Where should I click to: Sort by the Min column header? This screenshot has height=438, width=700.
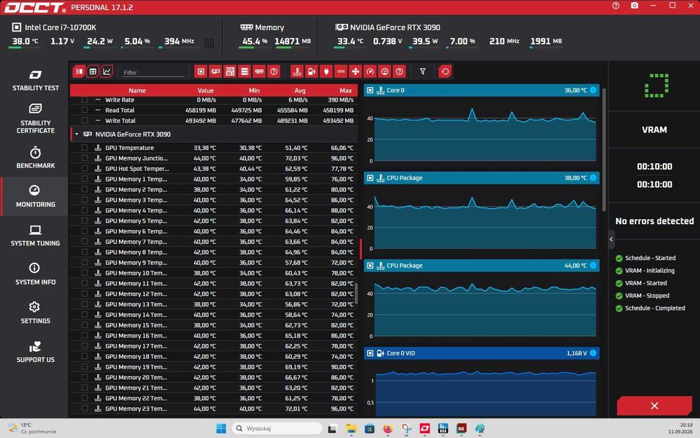pos(254,90)
